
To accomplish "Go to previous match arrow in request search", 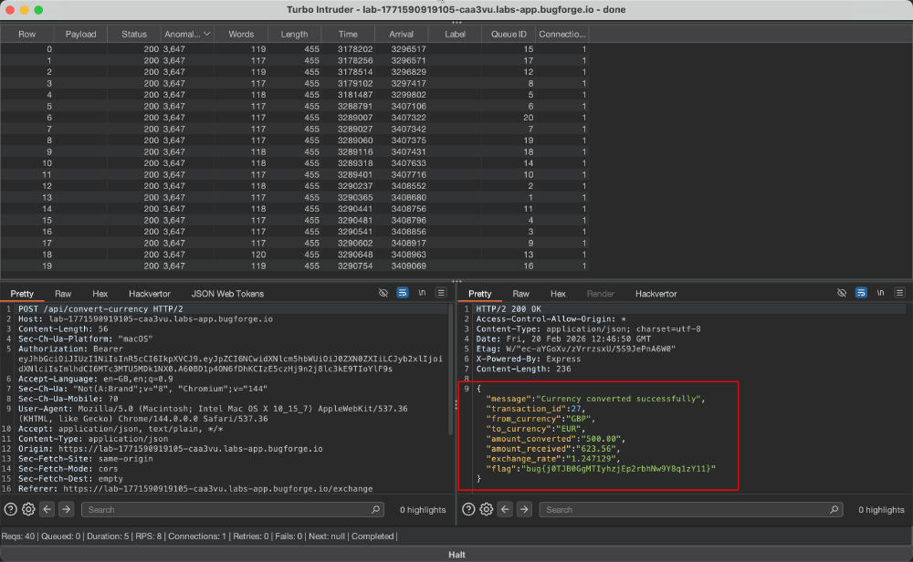I will pos(47,510).
